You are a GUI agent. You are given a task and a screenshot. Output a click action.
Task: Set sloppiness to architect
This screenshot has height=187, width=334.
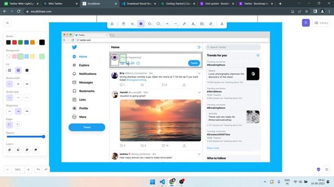[9, 111]
